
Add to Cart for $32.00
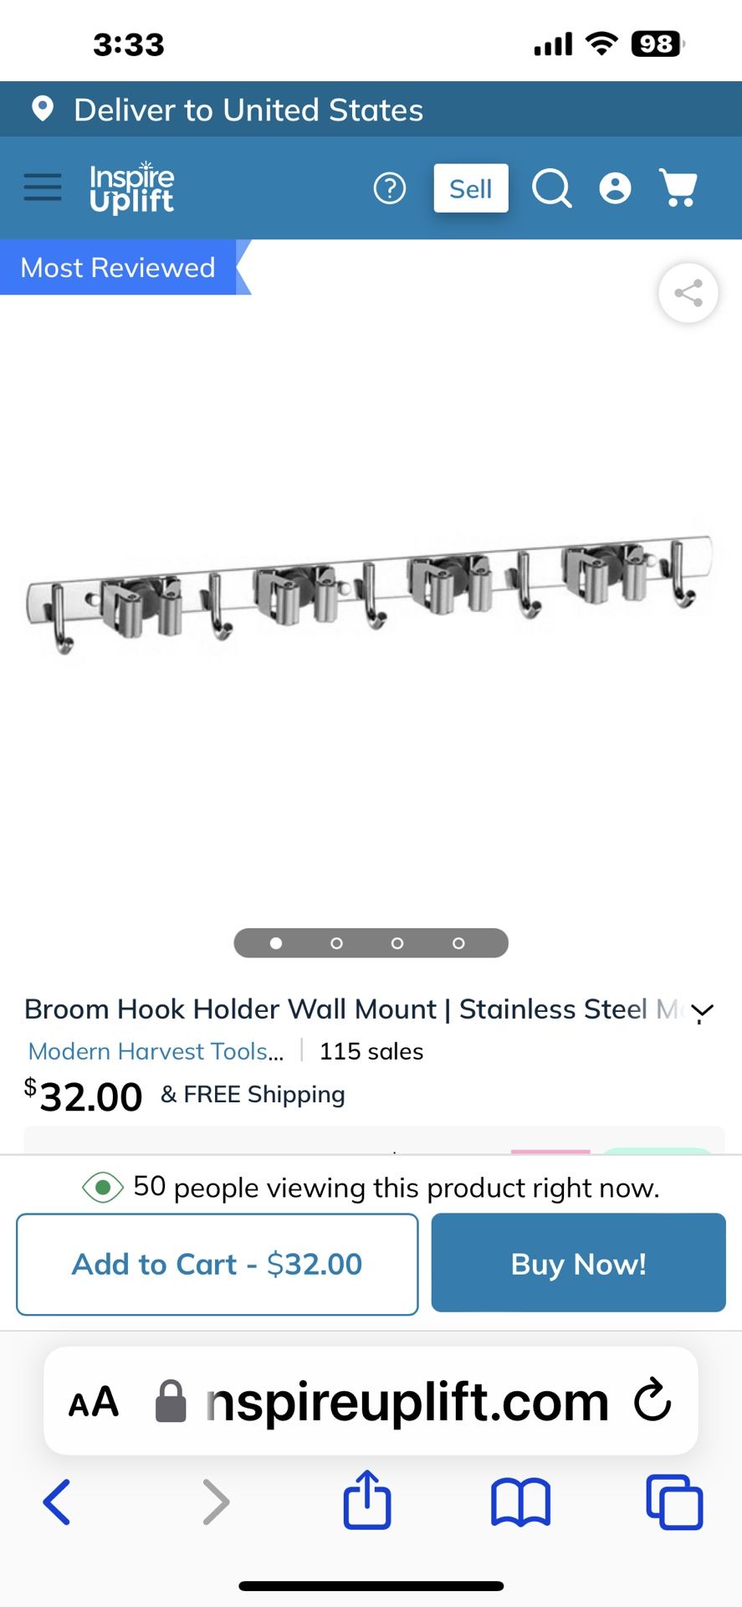[x=217, y=1264]
